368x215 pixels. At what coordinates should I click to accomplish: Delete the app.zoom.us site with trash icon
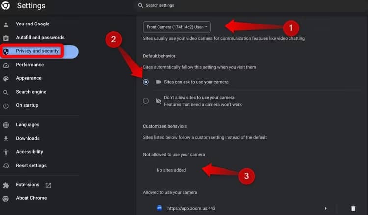(353, 208)
